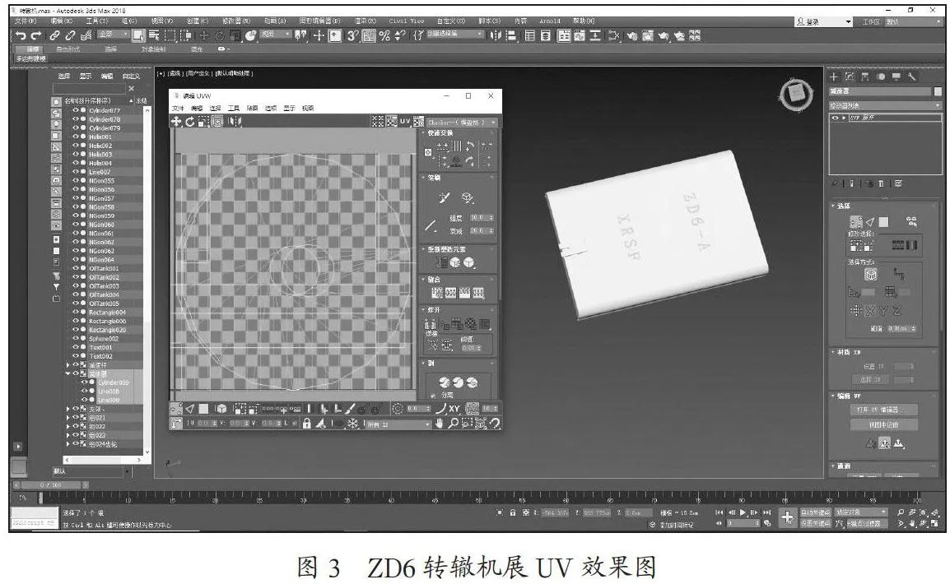The width and height of the screenshot is (950, 584).
Task: Hide Helix001 using its eye icon
Action: point(76,137)
